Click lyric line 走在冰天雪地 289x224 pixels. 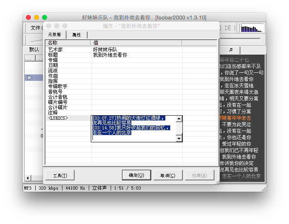tap(239, 86)
